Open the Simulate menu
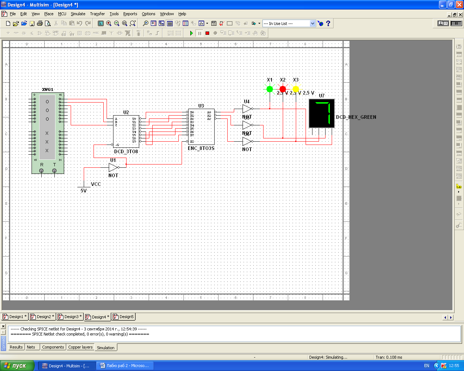Viewport: 464px width, 371px height. [78, 14]
